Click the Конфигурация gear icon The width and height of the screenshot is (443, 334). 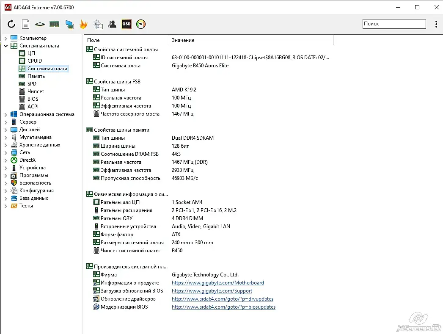pyautogui.click(x=14, y=190)
